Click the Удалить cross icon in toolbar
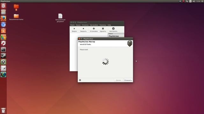Screen dimensions: 204x114 click(x=103, y=28)
